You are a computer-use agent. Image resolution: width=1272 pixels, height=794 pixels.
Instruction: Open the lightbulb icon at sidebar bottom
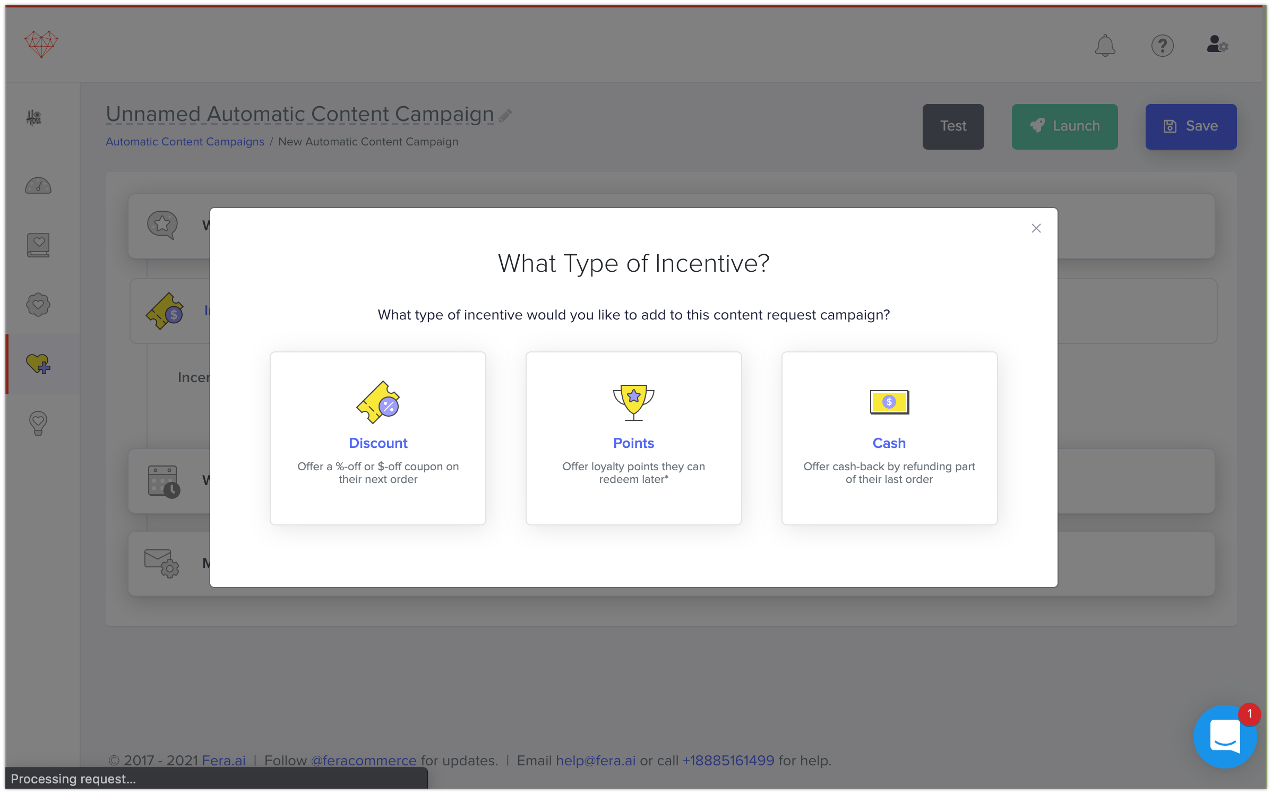point(38,422)
